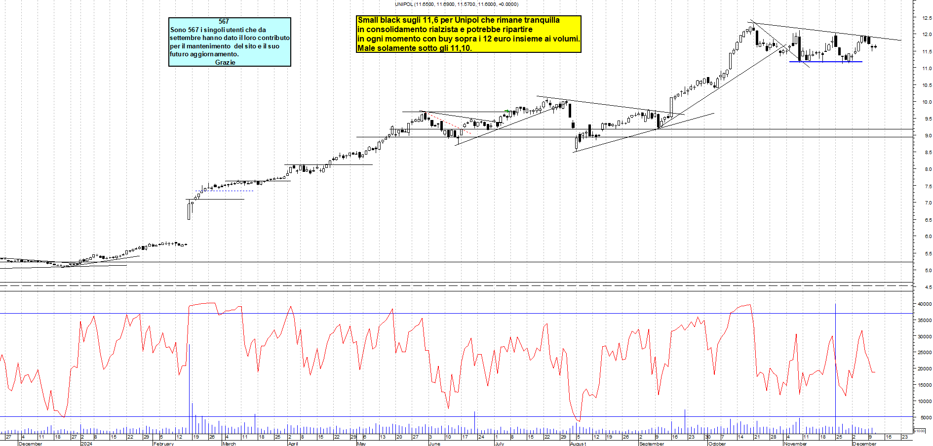This screenshot has width=933, height=446.
Task: Click the 'settembre hanno dato il loro contributo' line
Action: coord(230,38)
